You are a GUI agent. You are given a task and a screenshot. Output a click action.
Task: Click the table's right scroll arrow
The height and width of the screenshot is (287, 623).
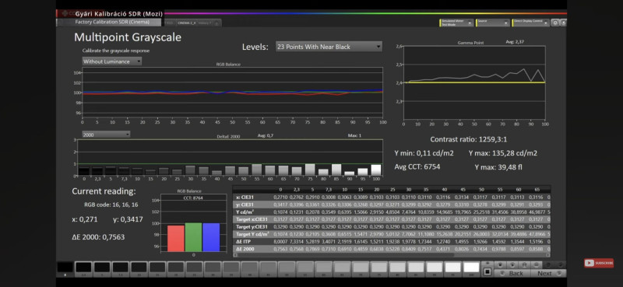coord(549,255)
